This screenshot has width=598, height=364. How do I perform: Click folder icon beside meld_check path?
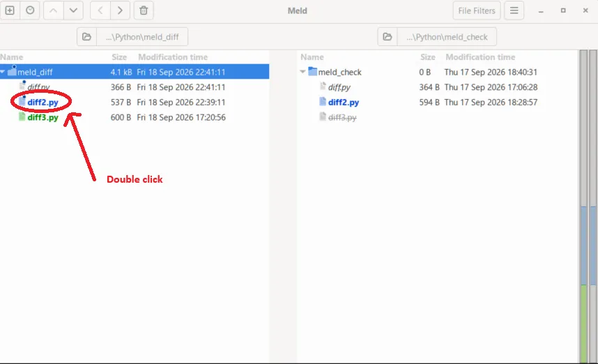pos(388,37)
